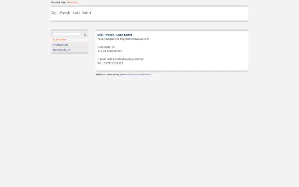The width and height of the screenshot is (299, 187).
Task: Click the 'Website powered by' footer text
Action: (107, 74)
